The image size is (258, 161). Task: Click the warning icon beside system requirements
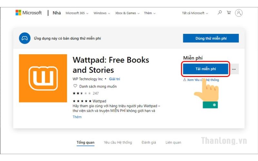click(x=184, y=80)
